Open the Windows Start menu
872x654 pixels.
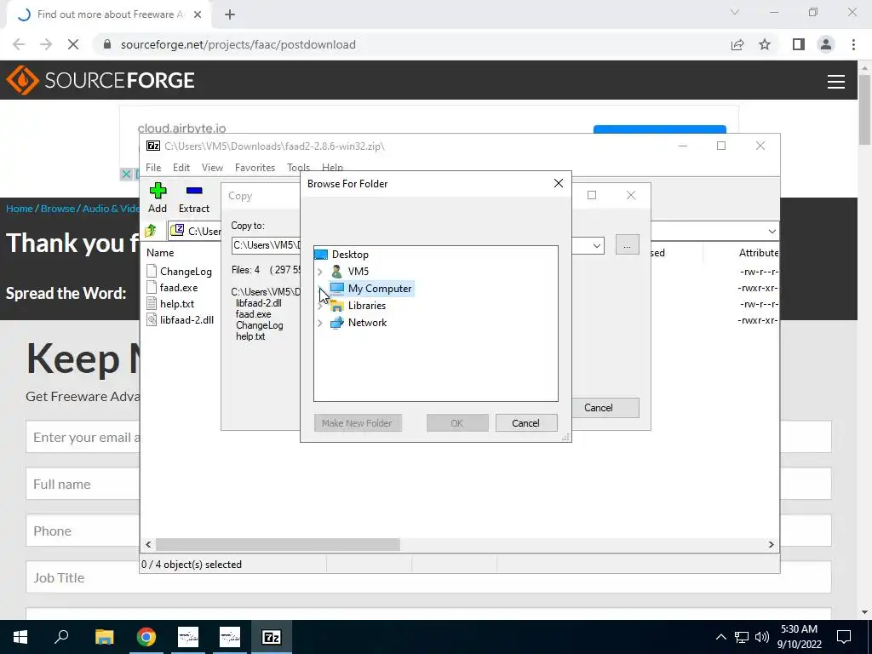pos(20,637)
